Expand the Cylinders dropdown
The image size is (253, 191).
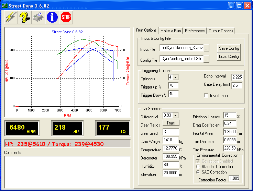click(175, 77)
